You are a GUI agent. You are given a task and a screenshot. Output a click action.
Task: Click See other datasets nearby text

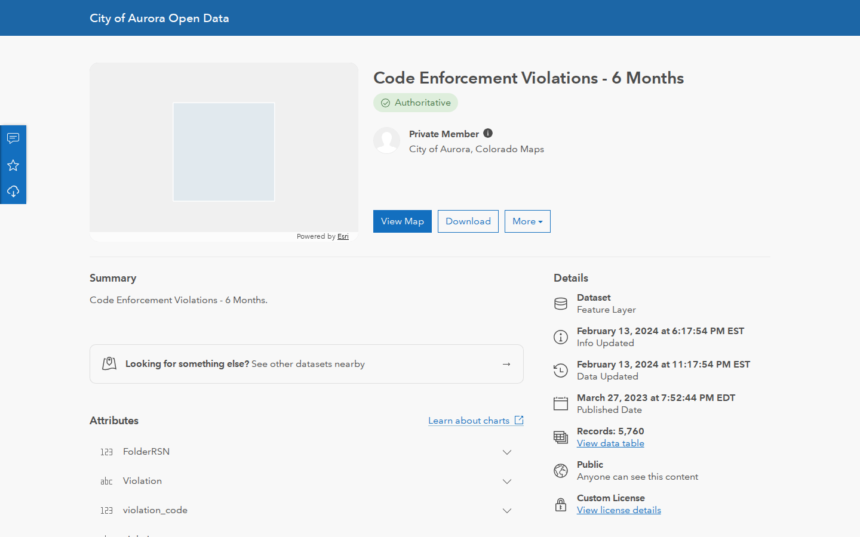308,364
